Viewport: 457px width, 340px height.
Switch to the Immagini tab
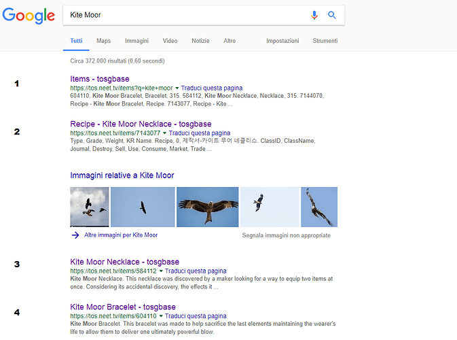pyautogui.click(x=136, y=41)
